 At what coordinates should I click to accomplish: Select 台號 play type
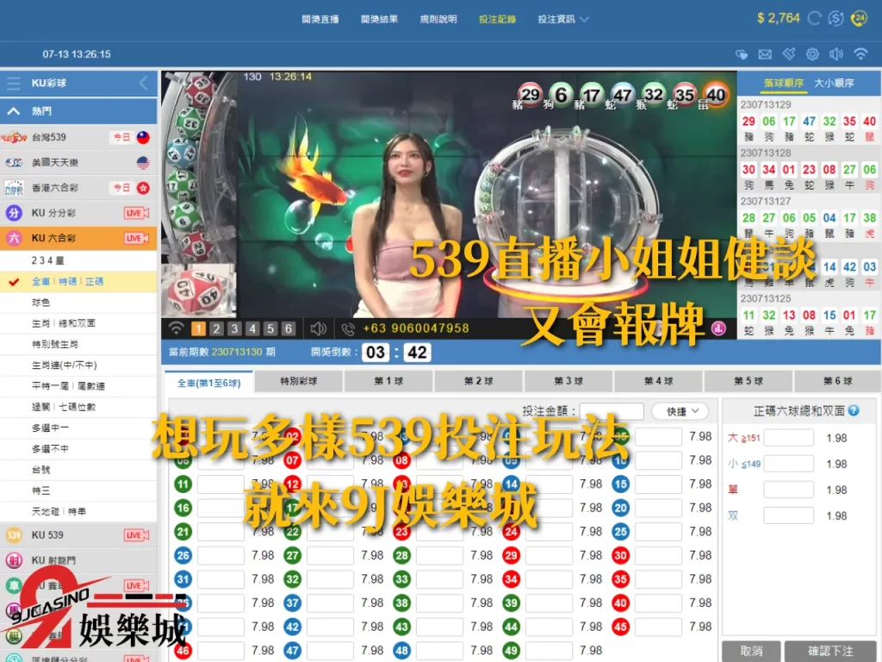tap(78, 470)
